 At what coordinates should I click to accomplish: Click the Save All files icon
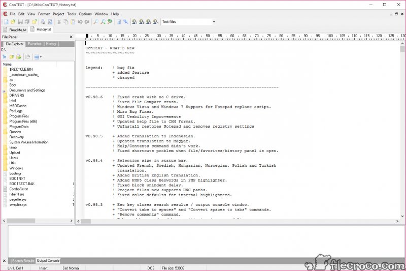click(27, 22)
